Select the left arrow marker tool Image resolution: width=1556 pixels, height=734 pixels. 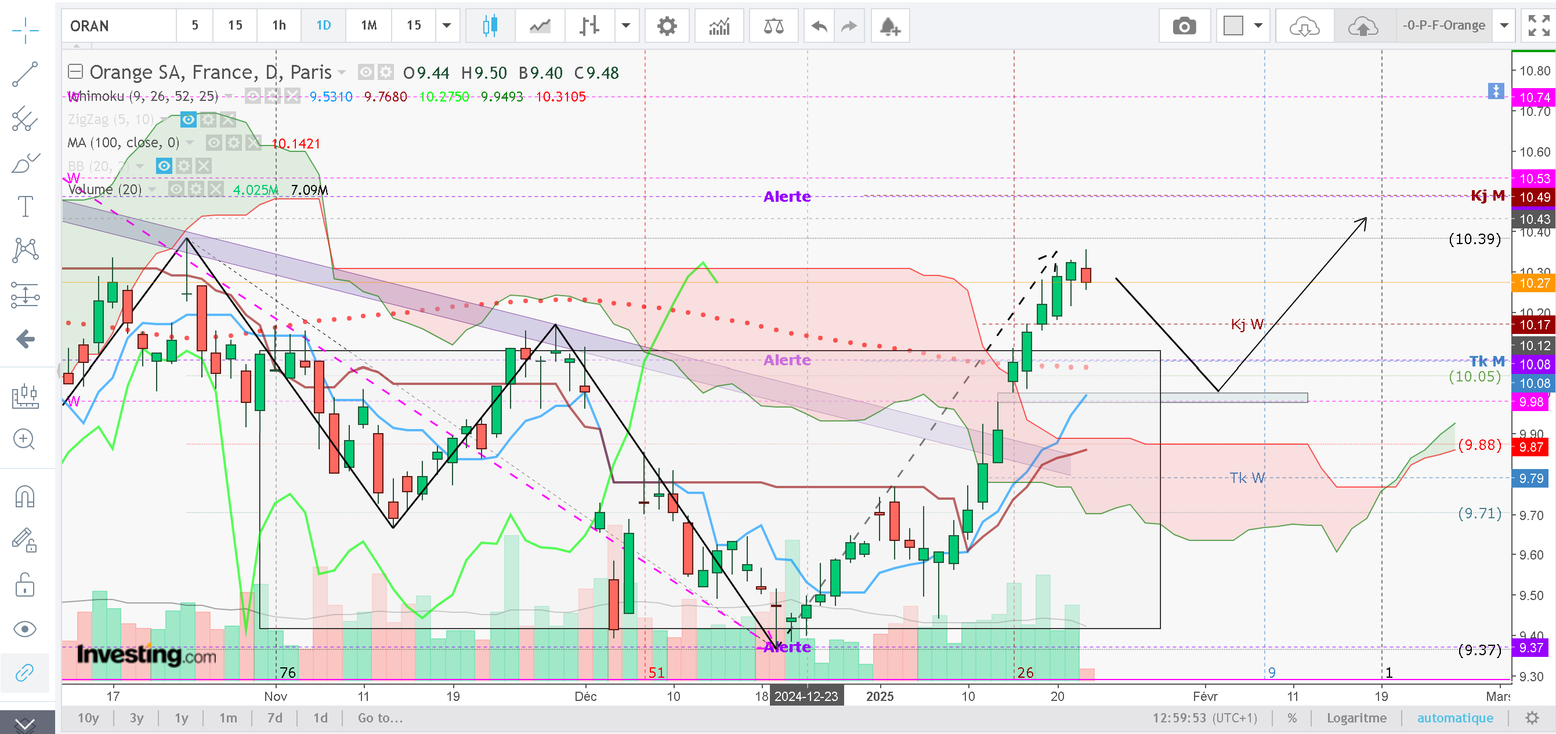click(25, 339)
